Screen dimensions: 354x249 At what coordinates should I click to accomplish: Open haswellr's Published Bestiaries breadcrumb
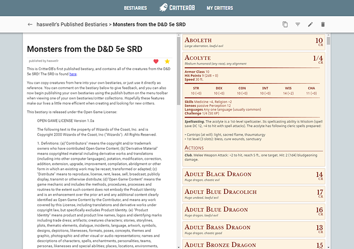pos(72,24)
